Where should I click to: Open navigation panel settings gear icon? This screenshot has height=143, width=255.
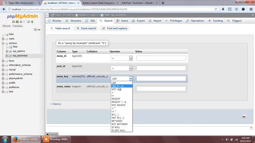(28, 22)
